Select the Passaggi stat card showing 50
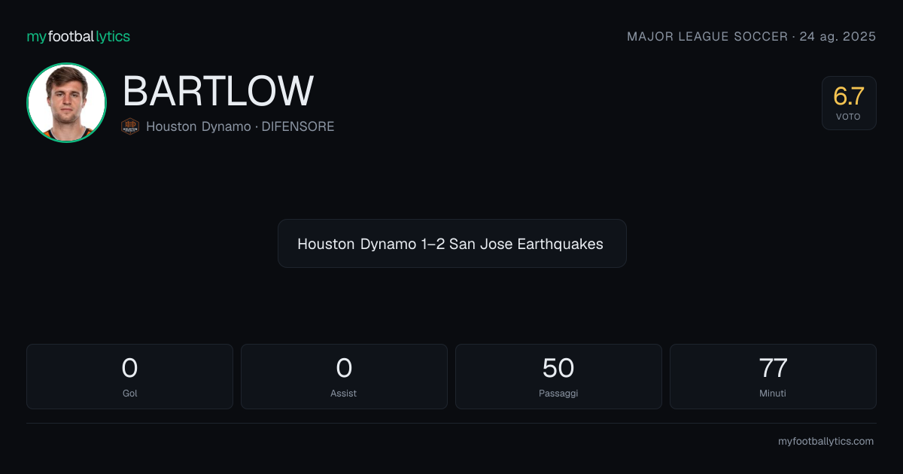The image size is (903, 474). pyautogui.click(x=558, y=376)
